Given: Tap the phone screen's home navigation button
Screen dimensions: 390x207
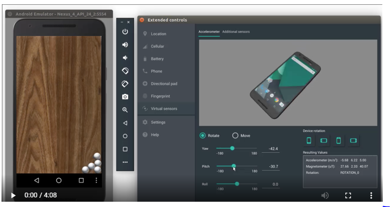Looking at the screenshot, I should point(59,181).
